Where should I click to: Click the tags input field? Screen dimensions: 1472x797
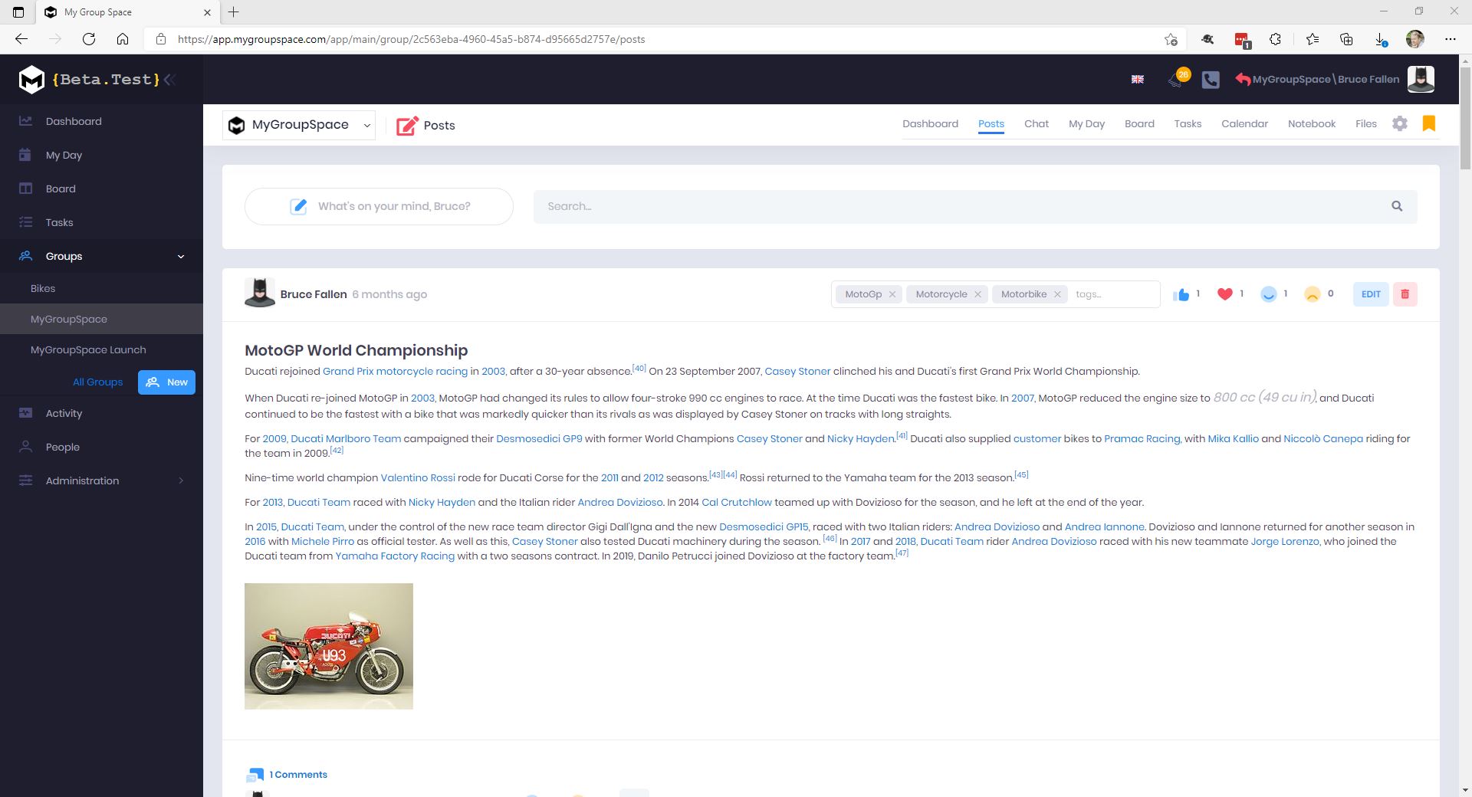(1114, 294)
